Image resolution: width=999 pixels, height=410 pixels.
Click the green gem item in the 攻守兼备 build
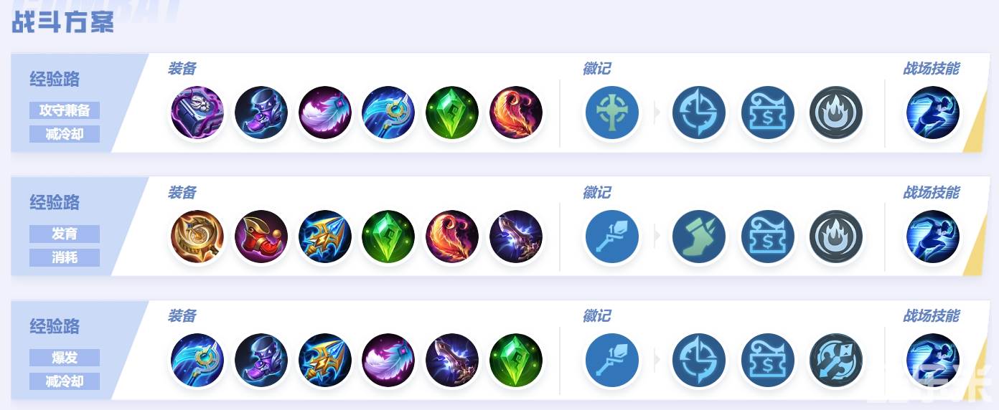[x=452, y=113]
